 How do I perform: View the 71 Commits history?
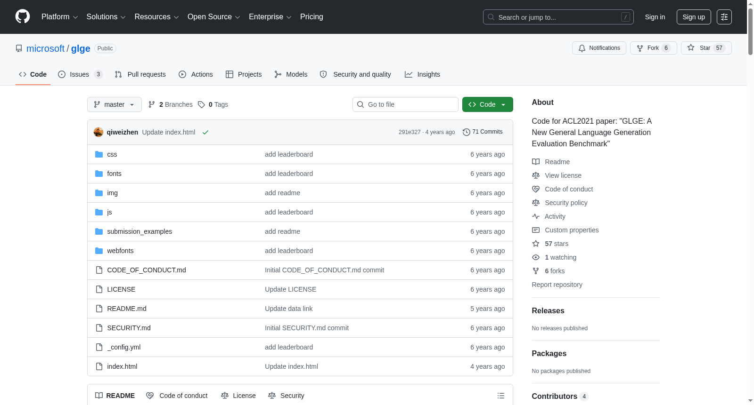point(483,132)
